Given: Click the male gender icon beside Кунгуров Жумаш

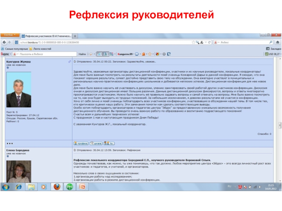Looking at the screenshot, I should pyautogui.click(x=69, y=62).
